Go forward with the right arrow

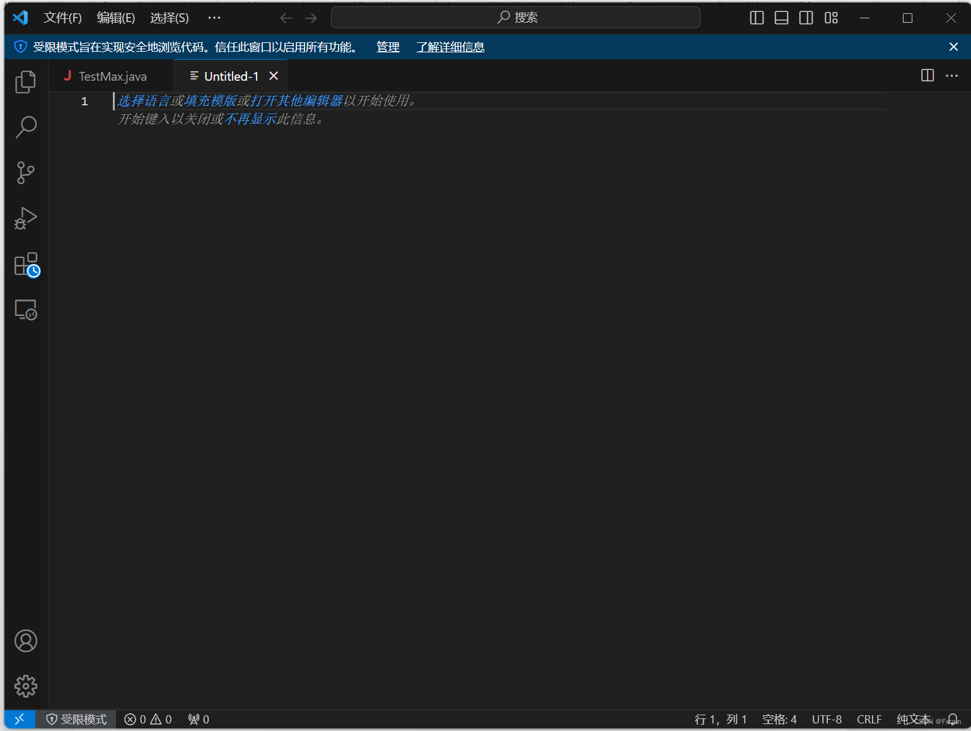pos(311,18)
